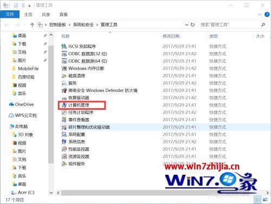This screenshot has height=204, width=271.
Task: Open the address bar history dropdown
Action: point(186,25)
